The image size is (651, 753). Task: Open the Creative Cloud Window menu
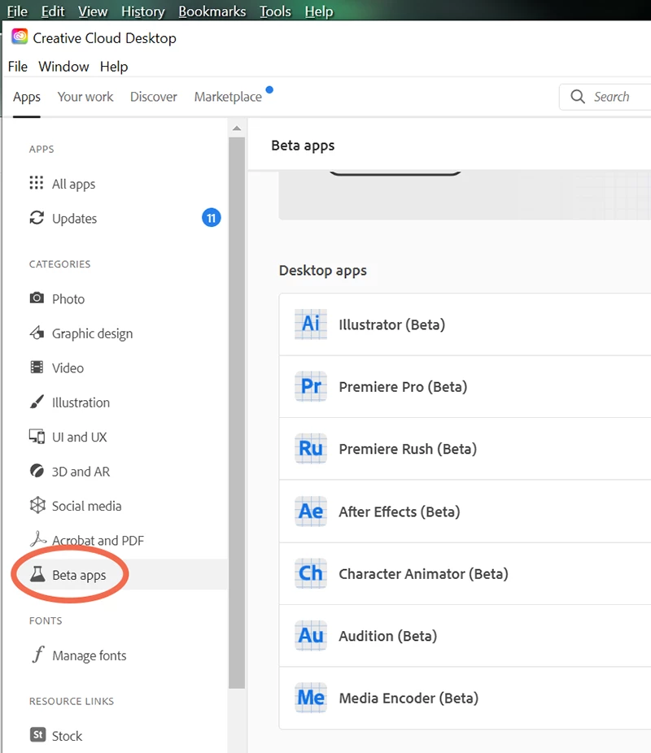[63, 66]
